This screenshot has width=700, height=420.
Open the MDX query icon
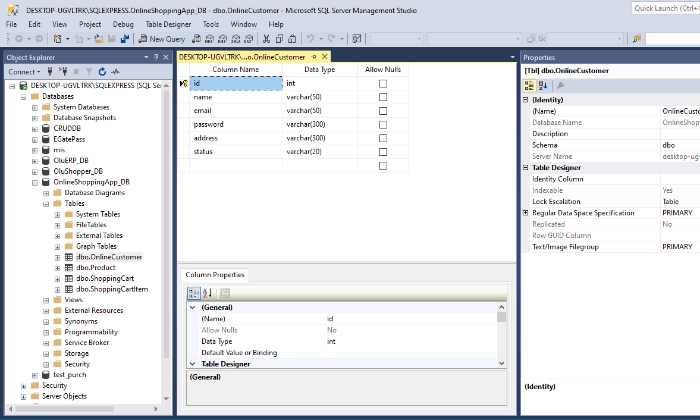[x=209, y=39]
